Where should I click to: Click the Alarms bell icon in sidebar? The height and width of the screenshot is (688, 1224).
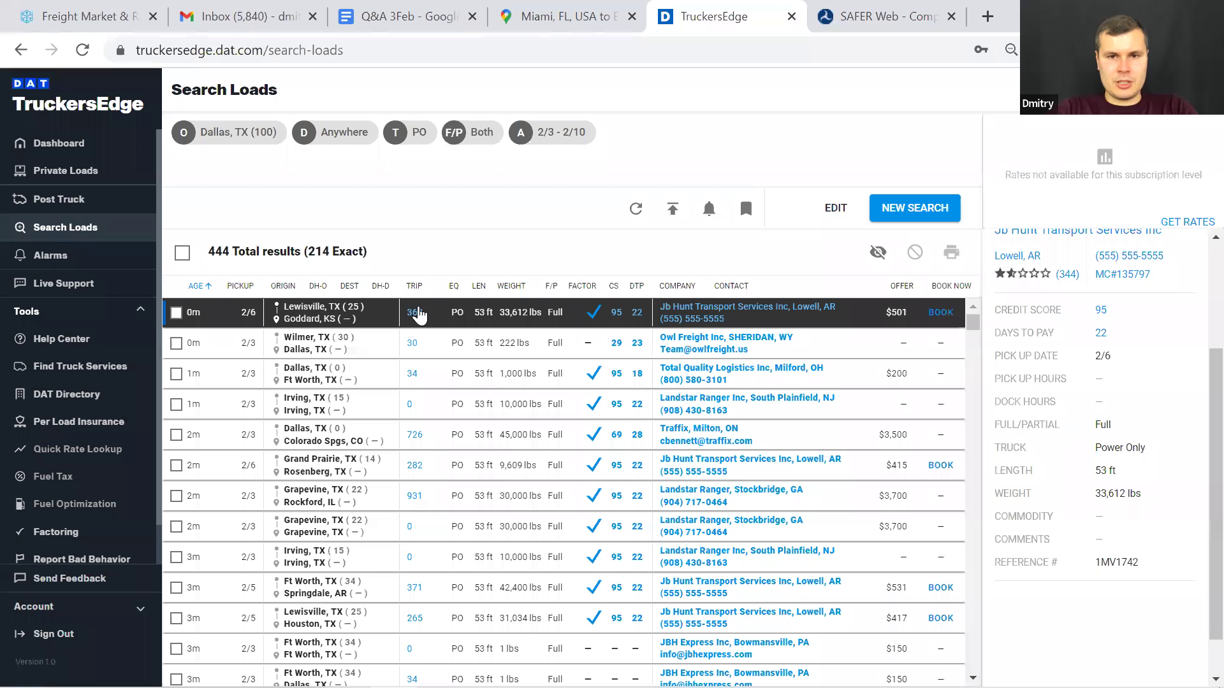[x=20, y=255]
